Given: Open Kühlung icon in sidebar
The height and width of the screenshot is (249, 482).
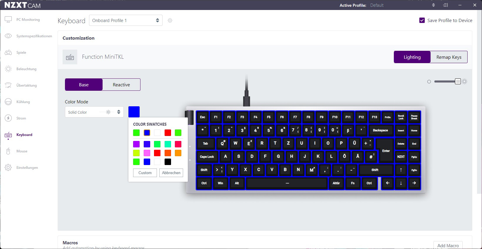Looking at the screenshot, I should pos(8,102).
